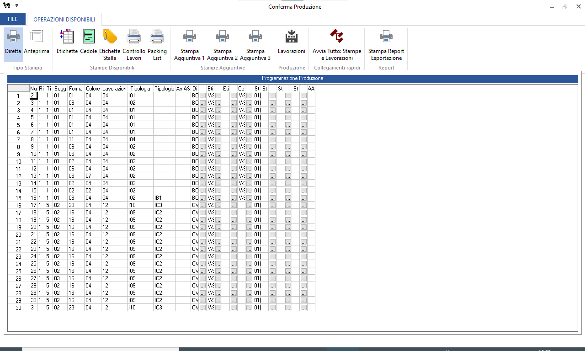585x351 pixels.
Task: Click the Sogg column header
Action: point(60,88)
